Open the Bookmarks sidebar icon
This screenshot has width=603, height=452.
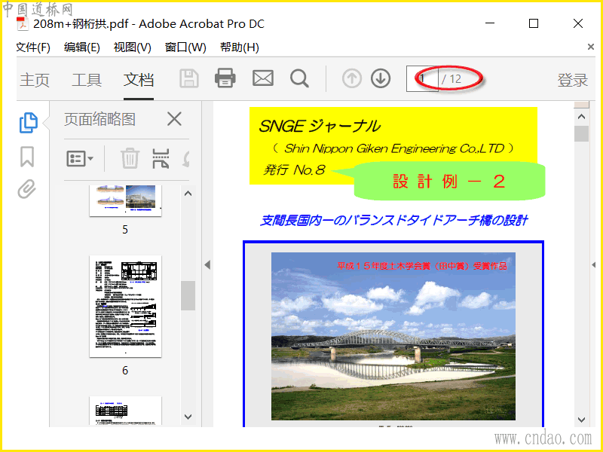pos(27,157)
